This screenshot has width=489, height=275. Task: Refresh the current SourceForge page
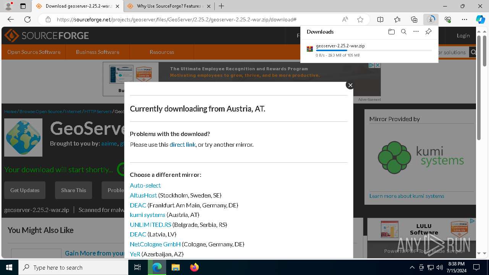pyautogui.click(x=28, y=19)
